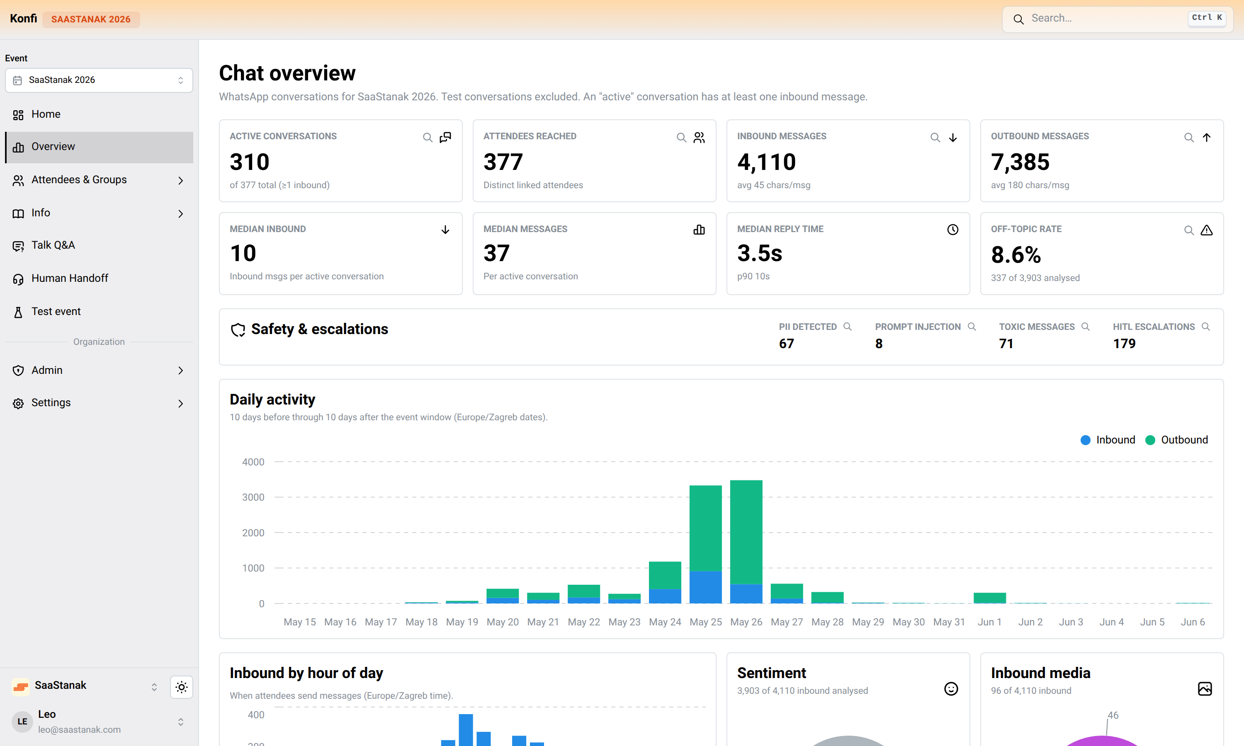This screenshot has width=1244, height=746.
Task: Click the May 24 bar in Daily activity
Action: coord(665,583)
